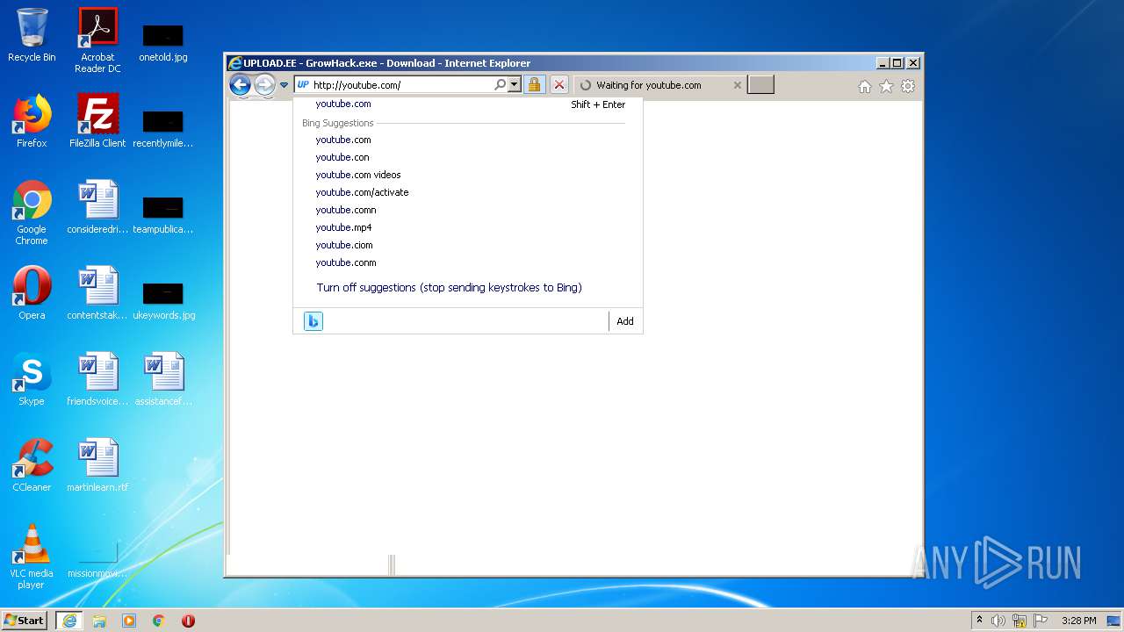Go back with the Internet Explorer Back arrow
Screen dimensions: 1124x632
[240, 85]
